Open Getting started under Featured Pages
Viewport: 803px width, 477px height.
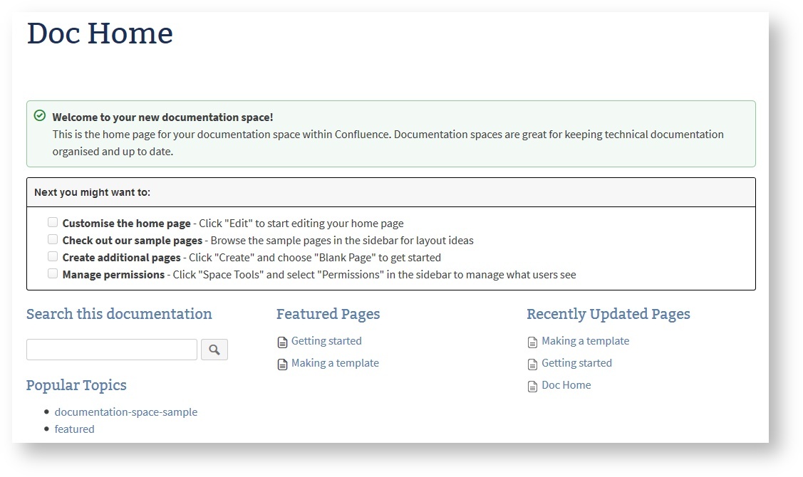click(326, 341)
